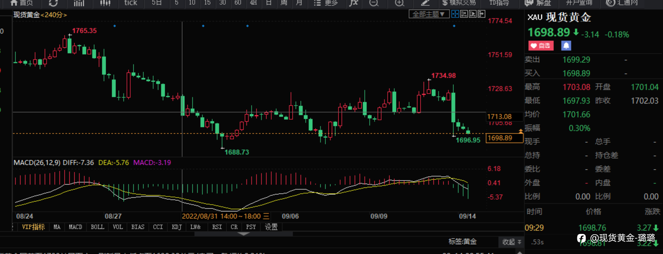The image size is (663, 254).
Task: Open TD指导 guidance
Action: pos(499,3)
